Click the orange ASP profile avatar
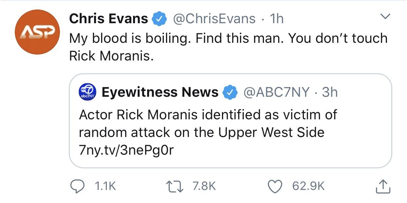 pos(37,32)
